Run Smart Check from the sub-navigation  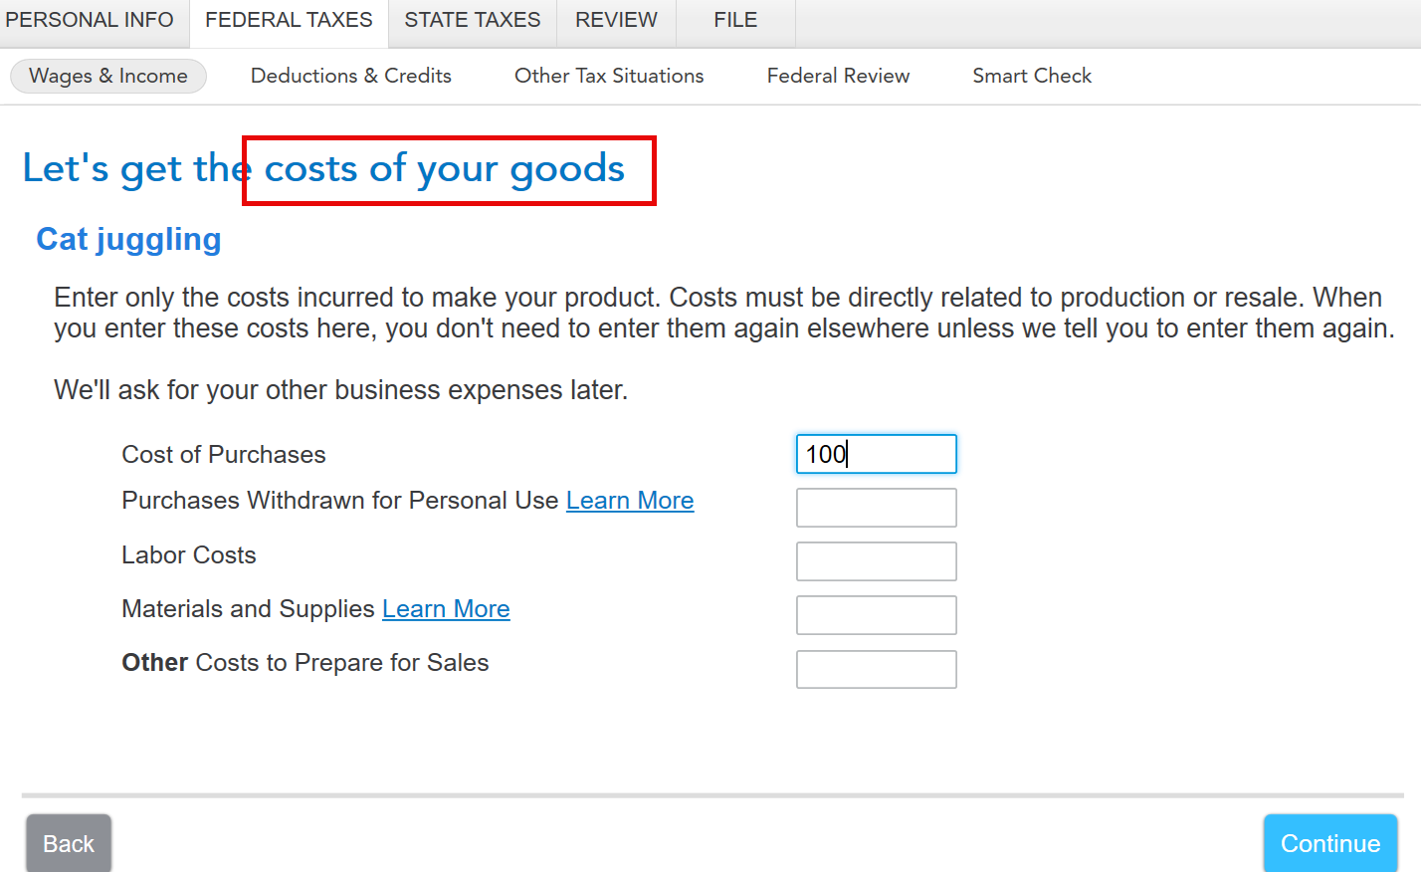1032,76
